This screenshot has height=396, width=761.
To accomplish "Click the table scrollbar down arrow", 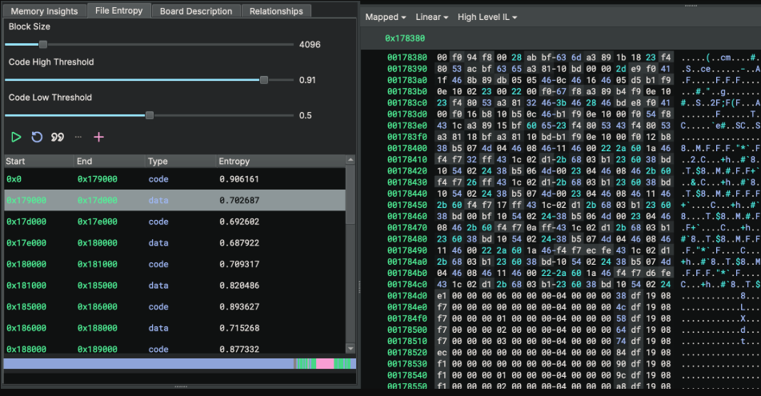I will pos(350,349).
